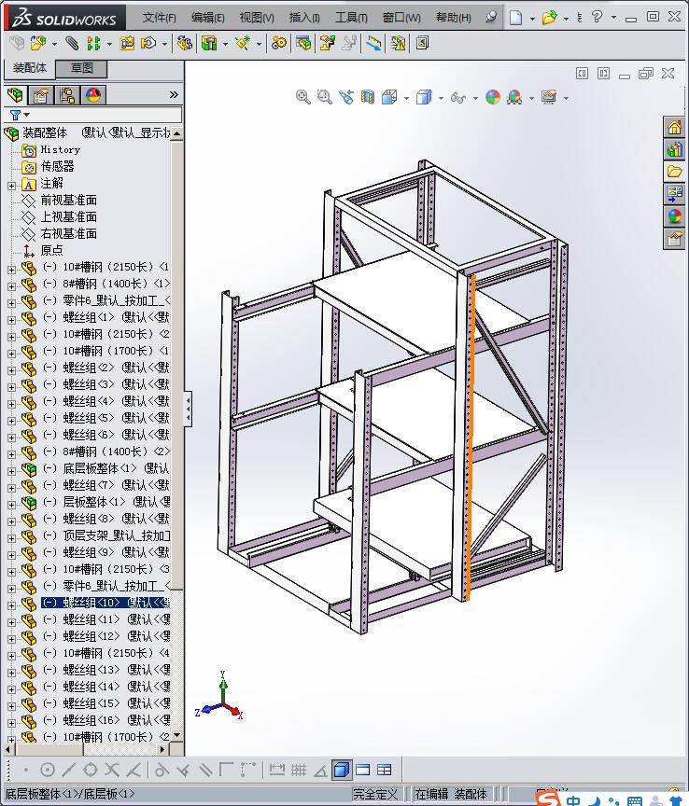Click the Apply Scene icon

click(514, 97)
